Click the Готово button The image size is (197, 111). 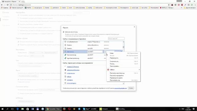click(131, 88)
